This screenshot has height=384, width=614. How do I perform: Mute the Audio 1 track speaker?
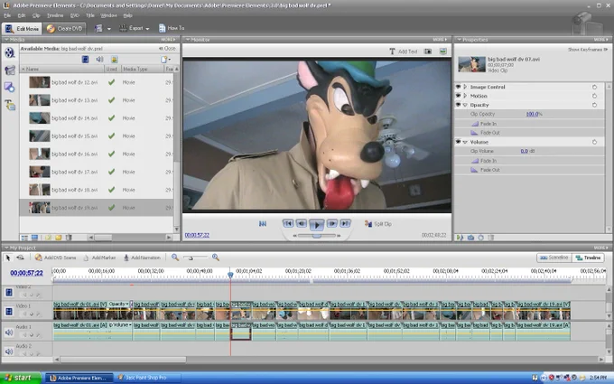pos(9,332)
